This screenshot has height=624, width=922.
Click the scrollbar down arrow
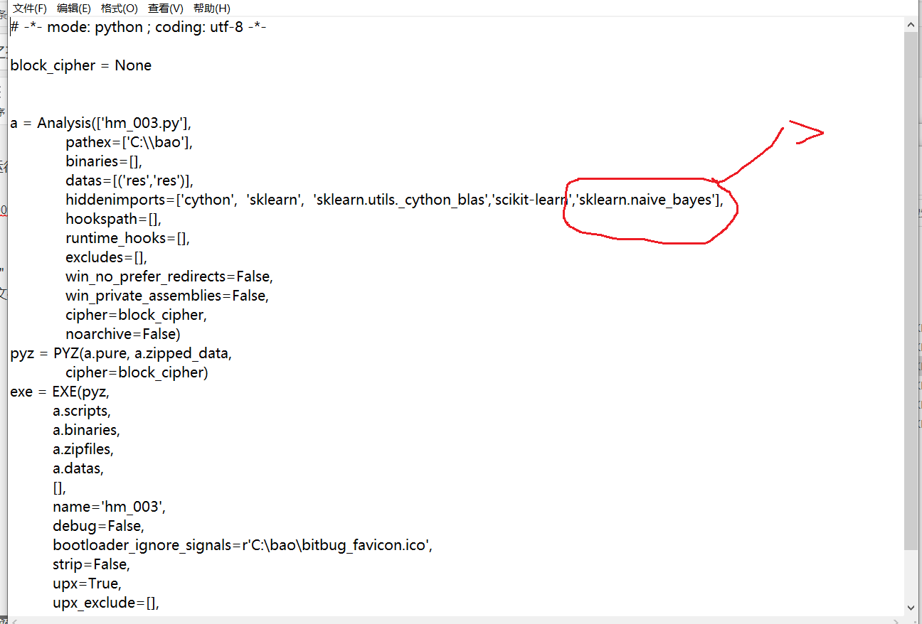point(911,608)
